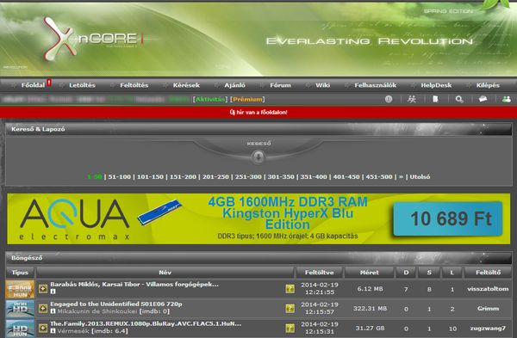Click yellow question icon for Barabás Miklós torrent
517x338 pixels.
tap(290, 289)
